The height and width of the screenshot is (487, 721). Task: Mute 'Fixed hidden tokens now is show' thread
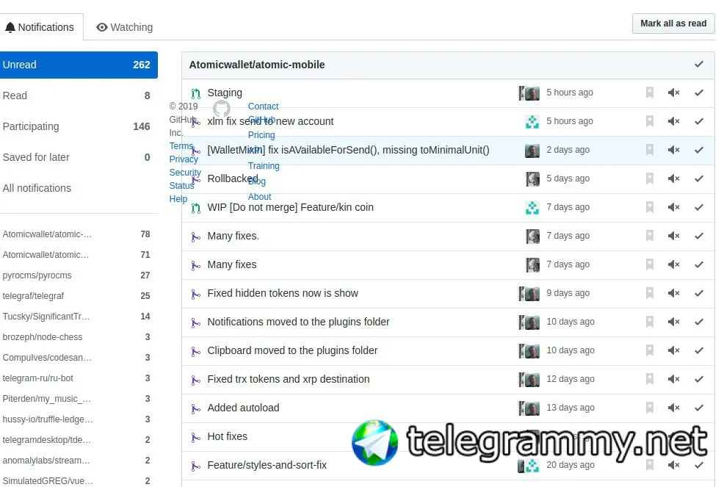pos(673,293)
